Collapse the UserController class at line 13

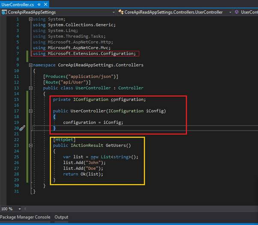(30, 88)
